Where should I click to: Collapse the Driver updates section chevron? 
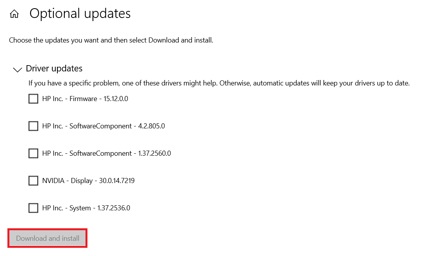[x=17, y=69]
